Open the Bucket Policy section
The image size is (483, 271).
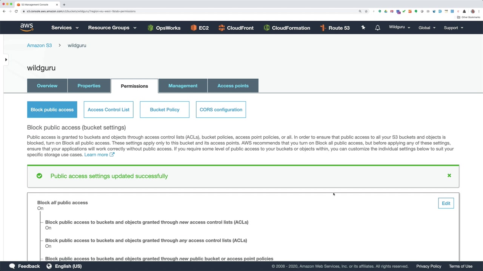165,110
